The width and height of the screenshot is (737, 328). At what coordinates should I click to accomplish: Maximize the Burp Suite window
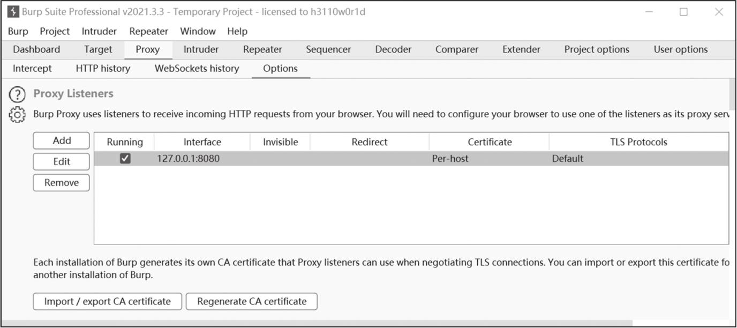[x=684, y=12]
